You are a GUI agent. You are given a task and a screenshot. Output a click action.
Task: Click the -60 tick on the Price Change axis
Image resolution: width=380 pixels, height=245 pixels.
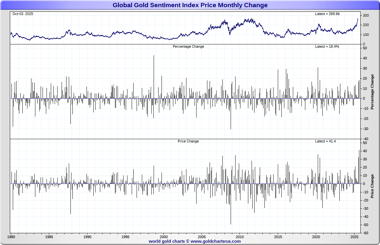point(366,233)
